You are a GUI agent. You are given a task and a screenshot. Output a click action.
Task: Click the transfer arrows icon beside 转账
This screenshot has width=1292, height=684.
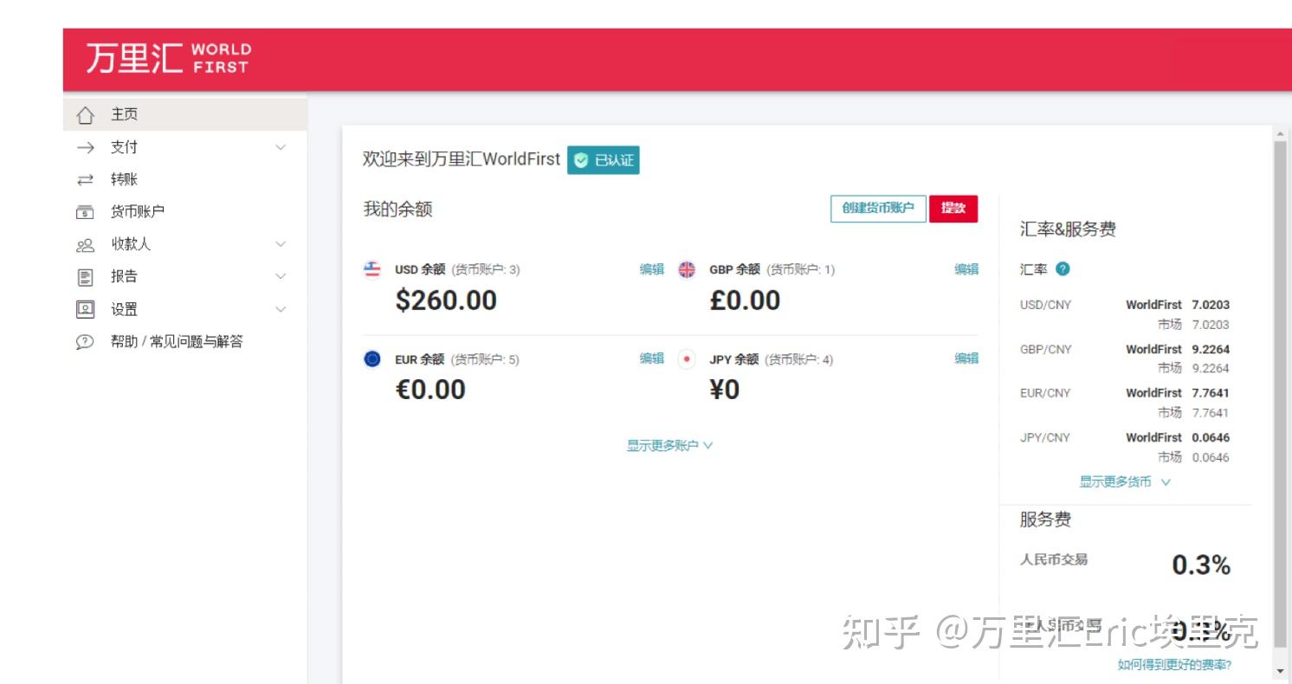[85, 180]
